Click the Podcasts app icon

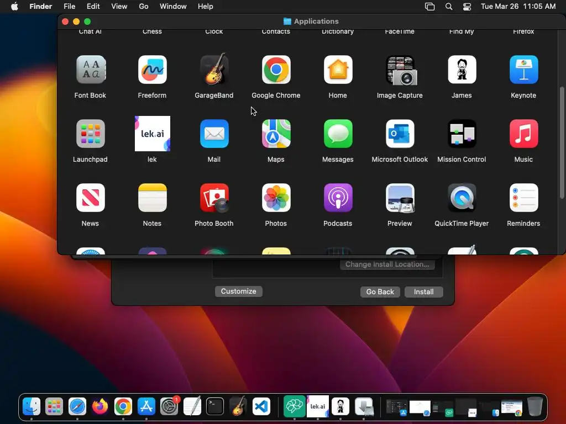[338, 198]
